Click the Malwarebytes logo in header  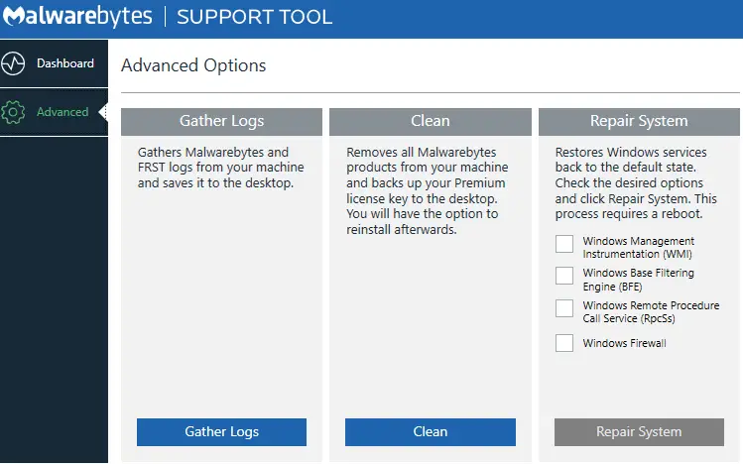[x=77, y=16]
